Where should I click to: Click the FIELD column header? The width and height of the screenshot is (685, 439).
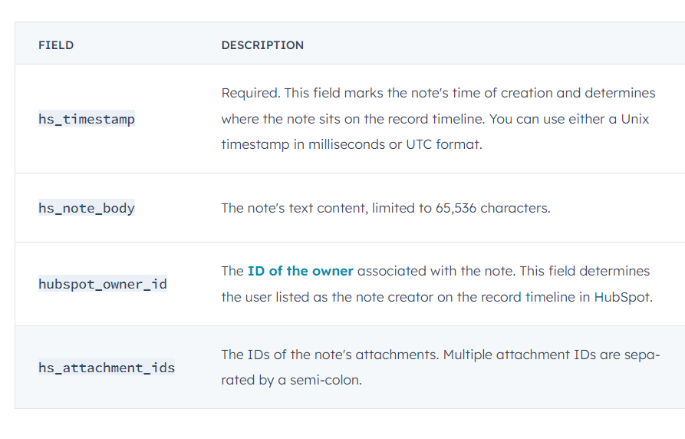click(56, 45)
